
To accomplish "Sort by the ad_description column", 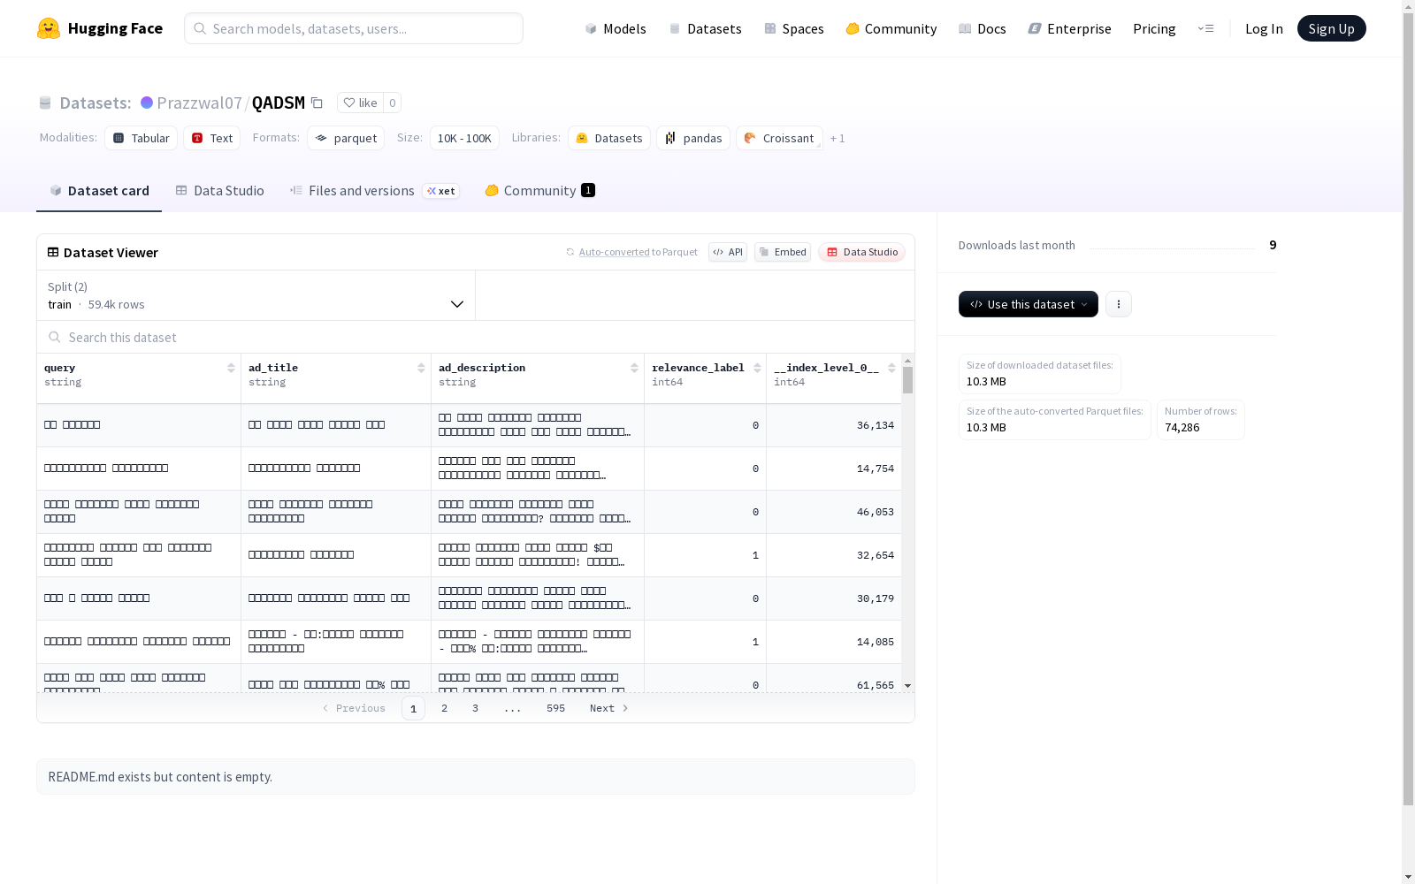I will click(x=634, y=368).
